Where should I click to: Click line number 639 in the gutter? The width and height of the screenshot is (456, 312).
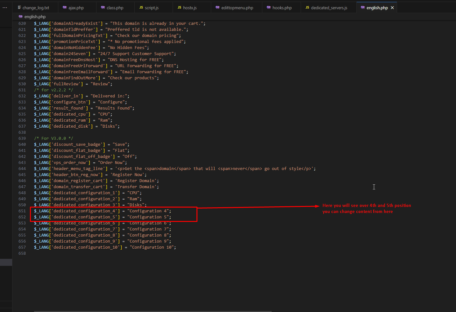click(22, 138)
